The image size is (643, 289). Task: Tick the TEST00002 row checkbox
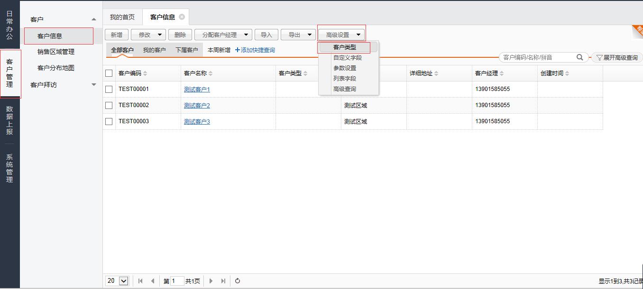(109, 105)
